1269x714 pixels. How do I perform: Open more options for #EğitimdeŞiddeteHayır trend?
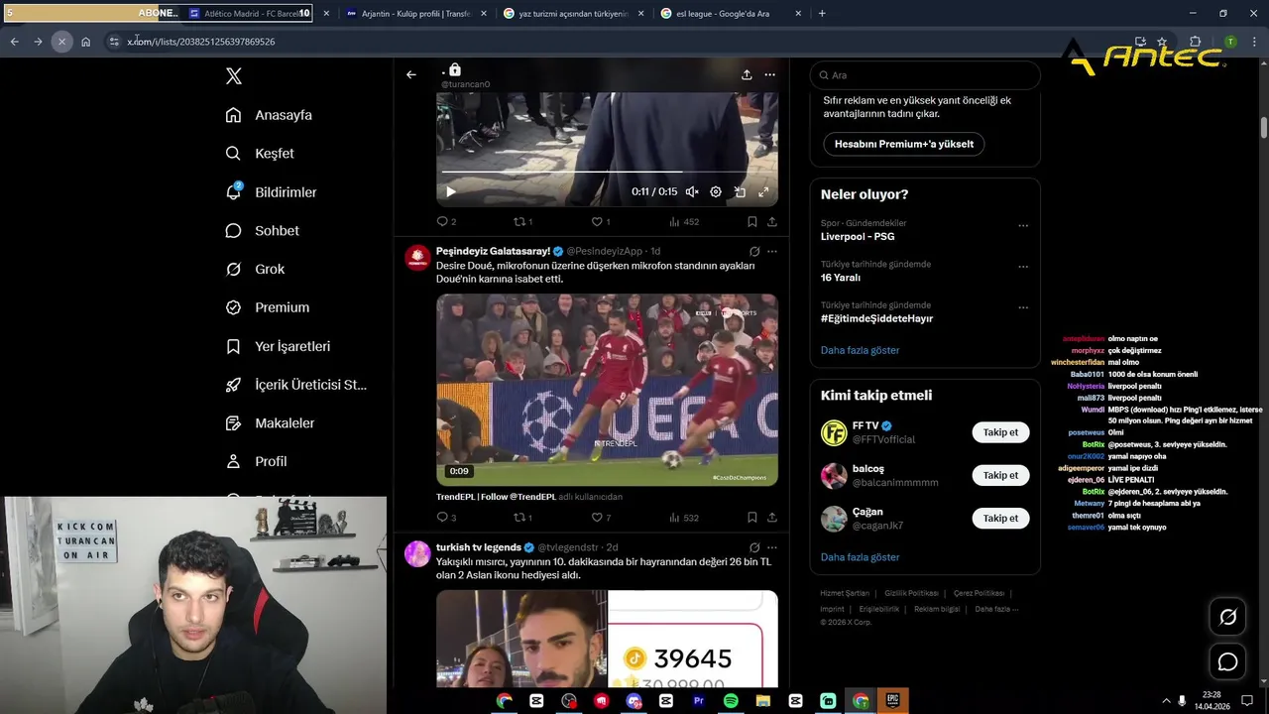click(x=1023, y=307)
